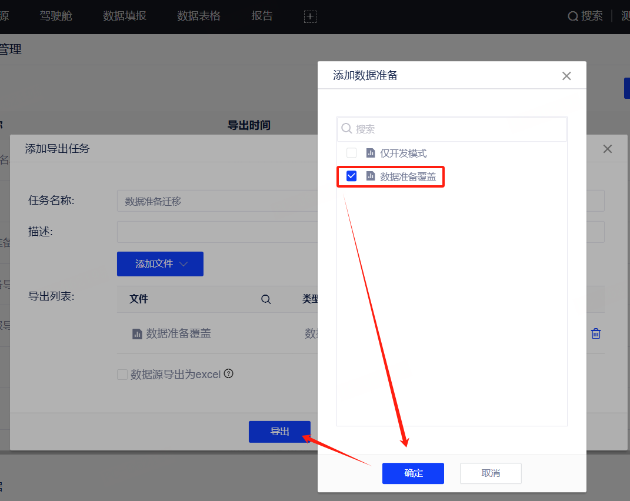The image size is (630, 501).
Task: Click the blue 导出 button
Action: point(279,432)
